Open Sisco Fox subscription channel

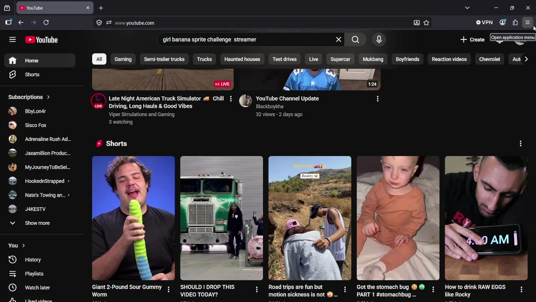[x=40, y=125]
